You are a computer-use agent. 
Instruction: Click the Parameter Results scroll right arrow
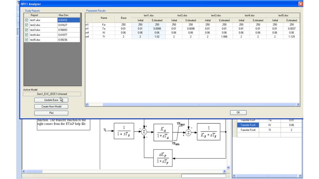[x=298, y=104]
